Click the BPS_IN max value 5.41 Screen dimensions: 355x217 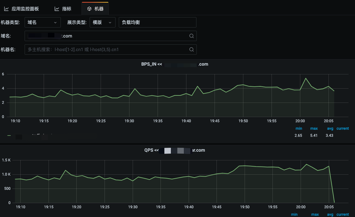tap(314, 135)
